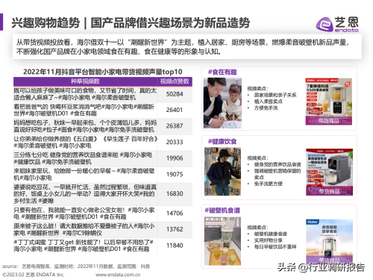Image resolution: width=373 pixels, height=280 pixels.
Task: Click the source note at the bottom
Action: 76,267
